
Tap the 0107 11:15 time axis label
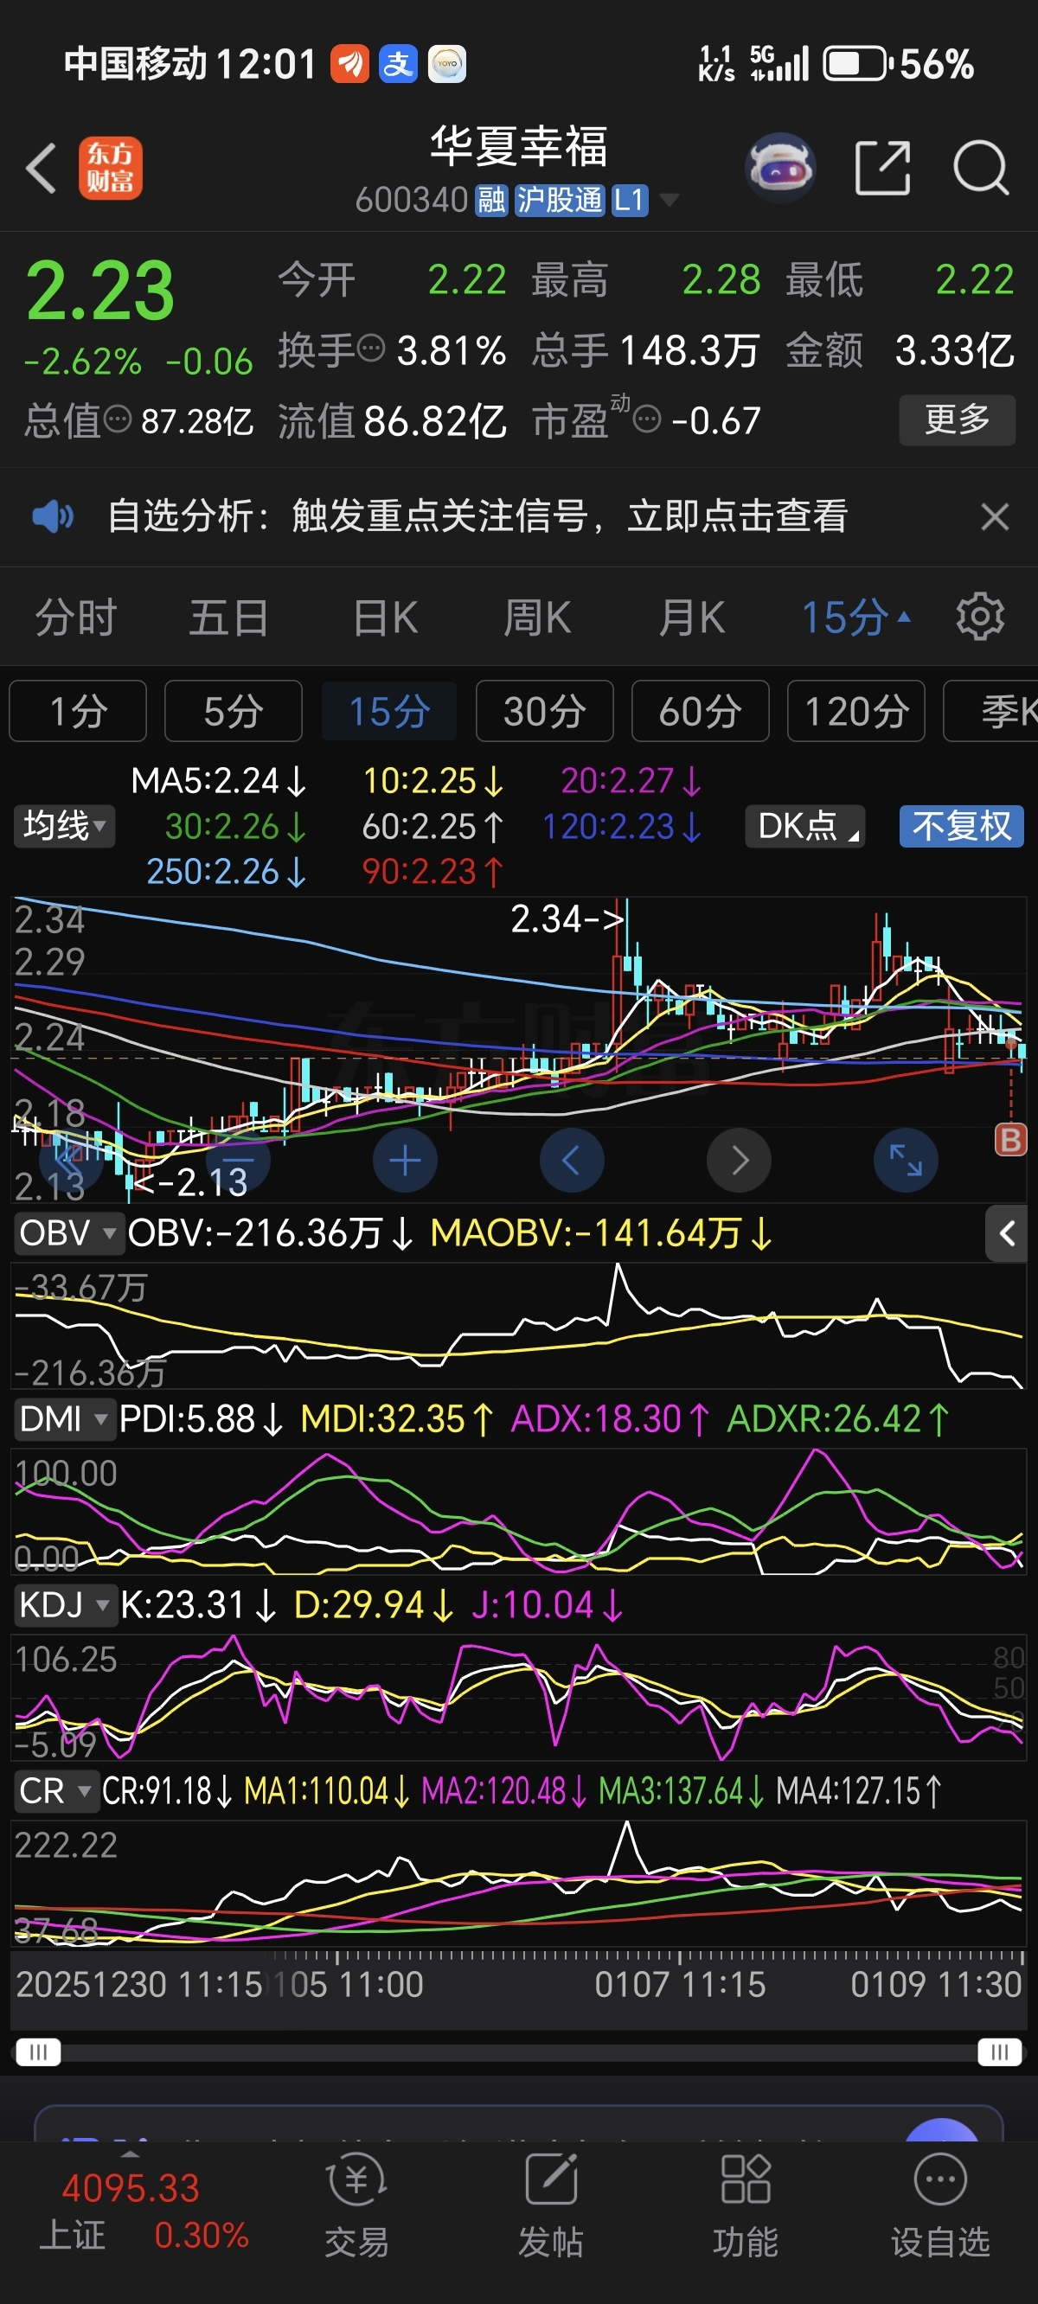point(680,1985)
